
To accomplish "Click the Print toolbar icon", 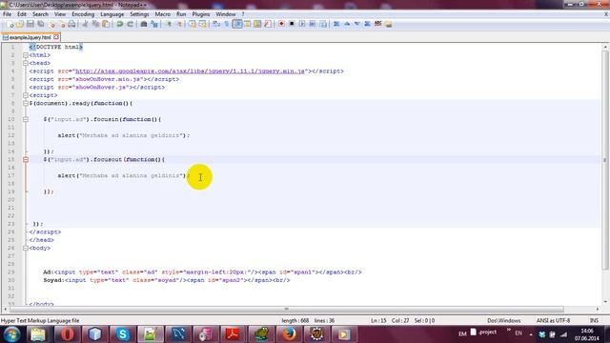I will pyautogui.click(x=72, y=24).
